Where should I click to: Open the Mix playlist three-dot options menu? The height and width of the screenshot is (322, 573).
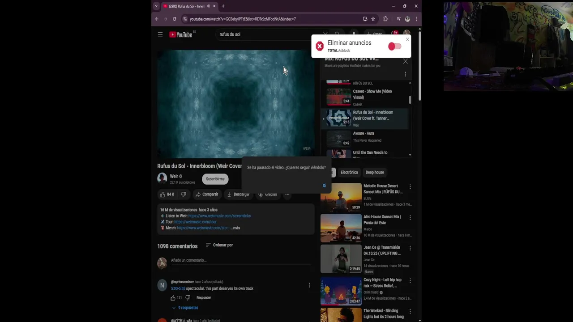click(406, 74)
